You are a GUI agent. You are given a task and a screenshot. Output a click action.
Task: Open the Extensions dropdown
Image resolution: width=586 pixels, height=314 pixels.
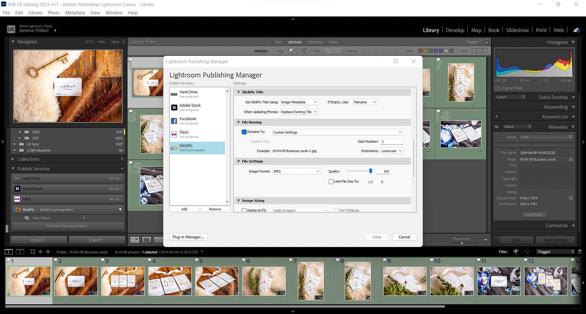pyautogui.click(x=392, y=151)
